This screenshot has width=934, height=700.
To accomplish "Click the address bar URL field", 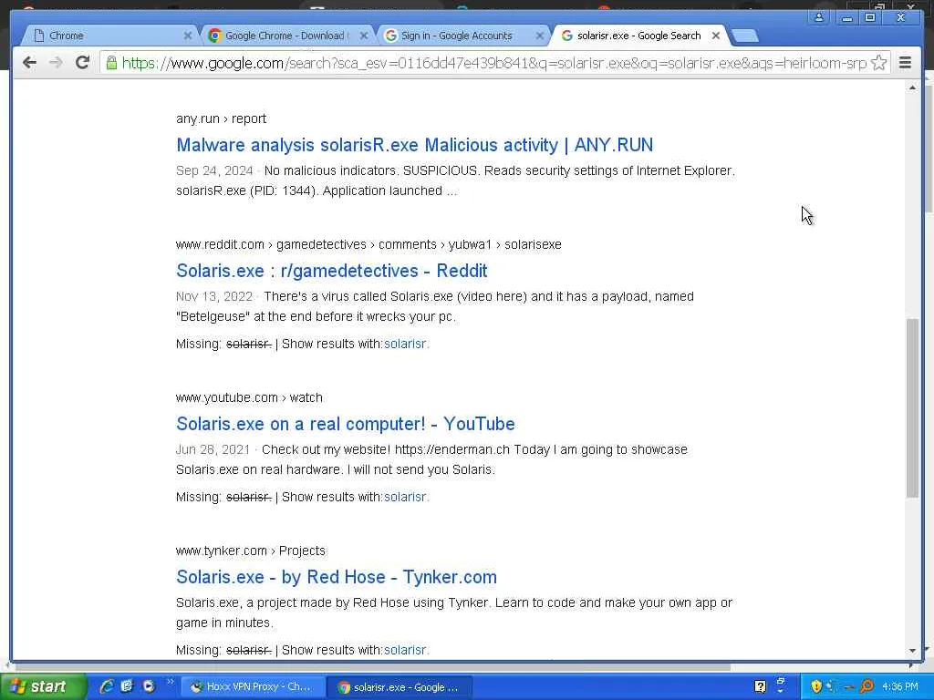I will [x=493, y=63].
